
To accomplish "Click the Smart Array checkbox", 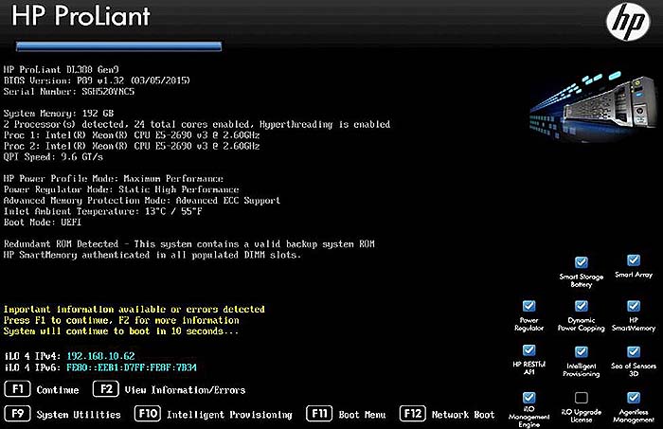I will click(x=634, y=259).
